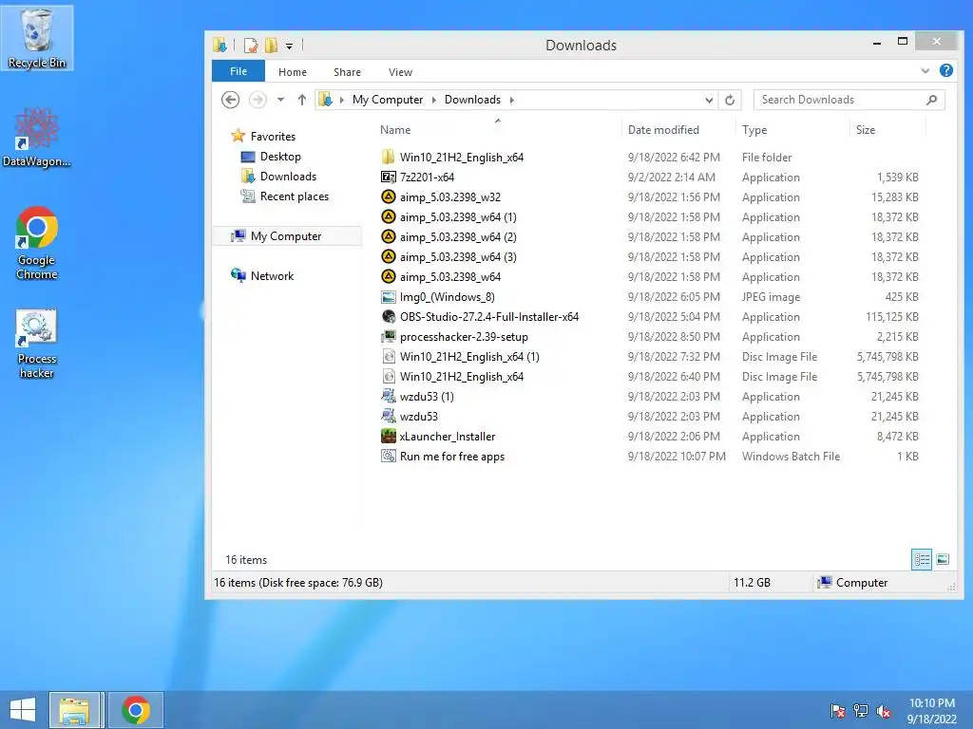Screen dimensions: 973x729
Task: Select My Computer in navigation pane
Action: (285, 236)
